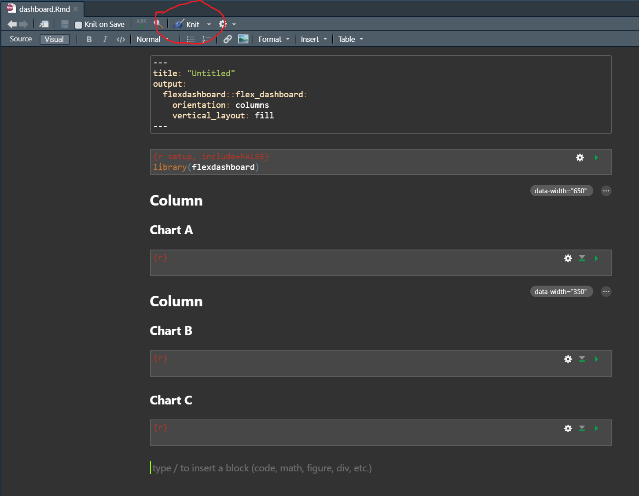The height and width of the screenshot is (496, 639).
Task: Open the document settings gear dropdown
Action: pos(227,24)
